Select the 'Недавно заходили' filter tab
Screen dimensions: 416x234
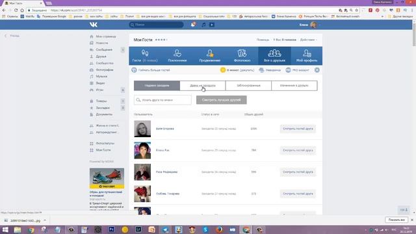tap(157, 86)
